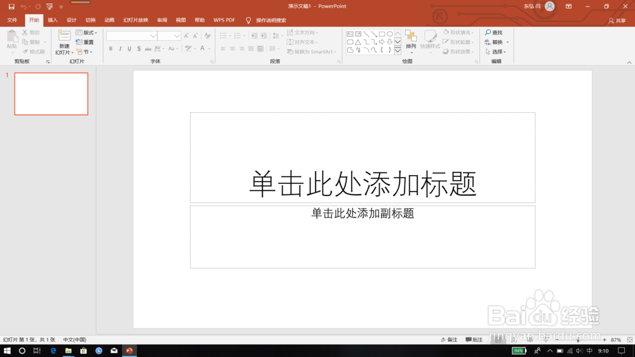Switch to slide sorter view in status bar

pos(514,340)
